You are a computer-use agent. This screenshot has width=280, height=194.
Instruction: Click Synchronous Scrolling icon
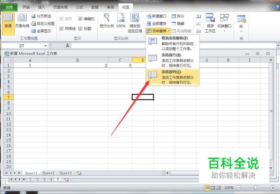199,24
